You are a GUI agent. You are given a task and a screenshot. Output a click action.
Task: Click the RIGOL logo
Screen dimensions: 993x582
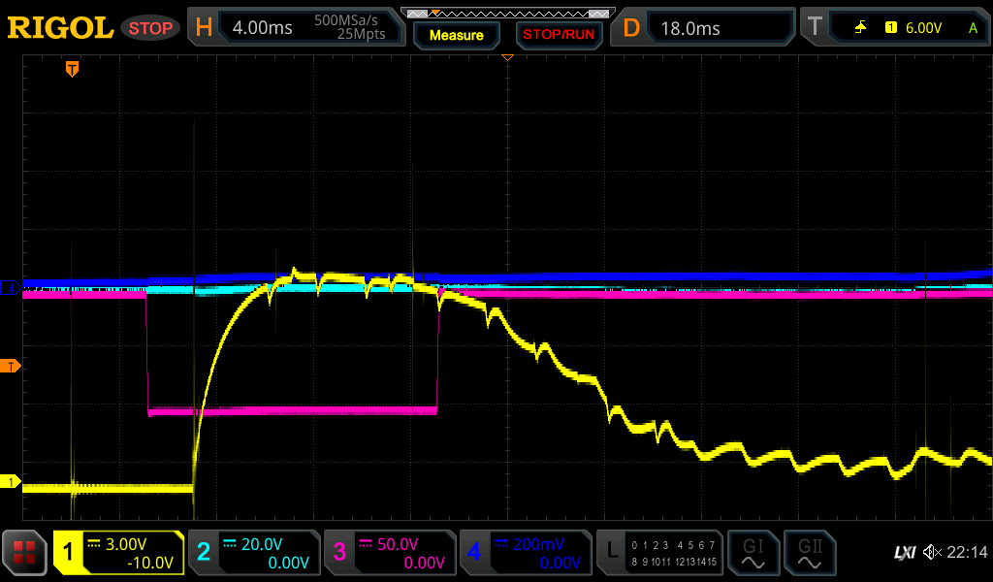[60, 28]
